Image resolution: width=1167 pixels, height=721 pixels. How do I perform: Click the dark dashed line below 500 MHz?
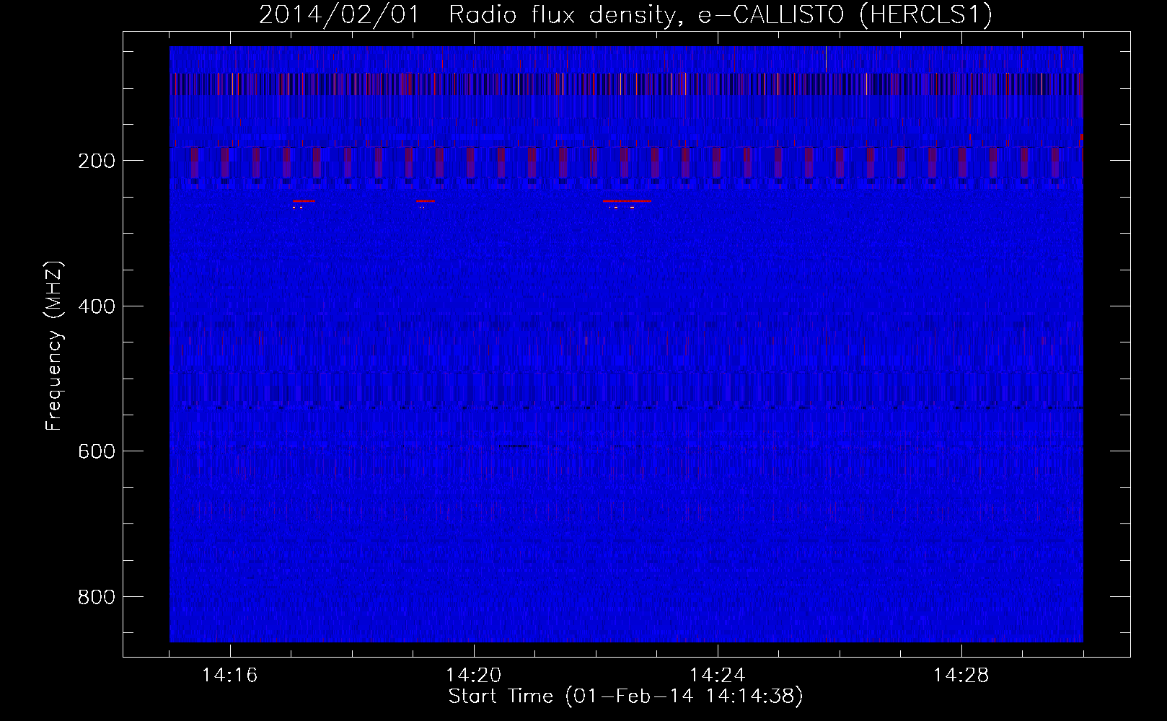pos(625,407)
